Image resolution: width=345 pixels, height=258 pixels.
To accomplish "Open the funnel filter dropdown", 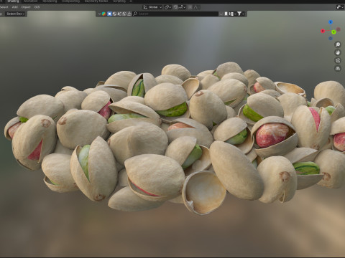I will (241, 14).
